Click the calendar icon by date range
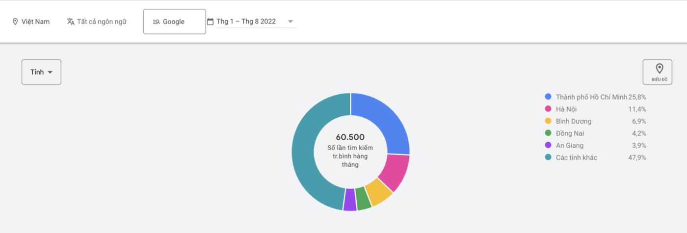This screenshot has height=233, width=687. coord(211,22)
